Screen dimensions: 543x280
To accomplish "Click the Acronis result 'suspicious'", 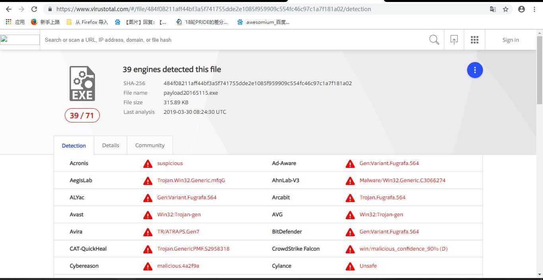I will (170, 163).
